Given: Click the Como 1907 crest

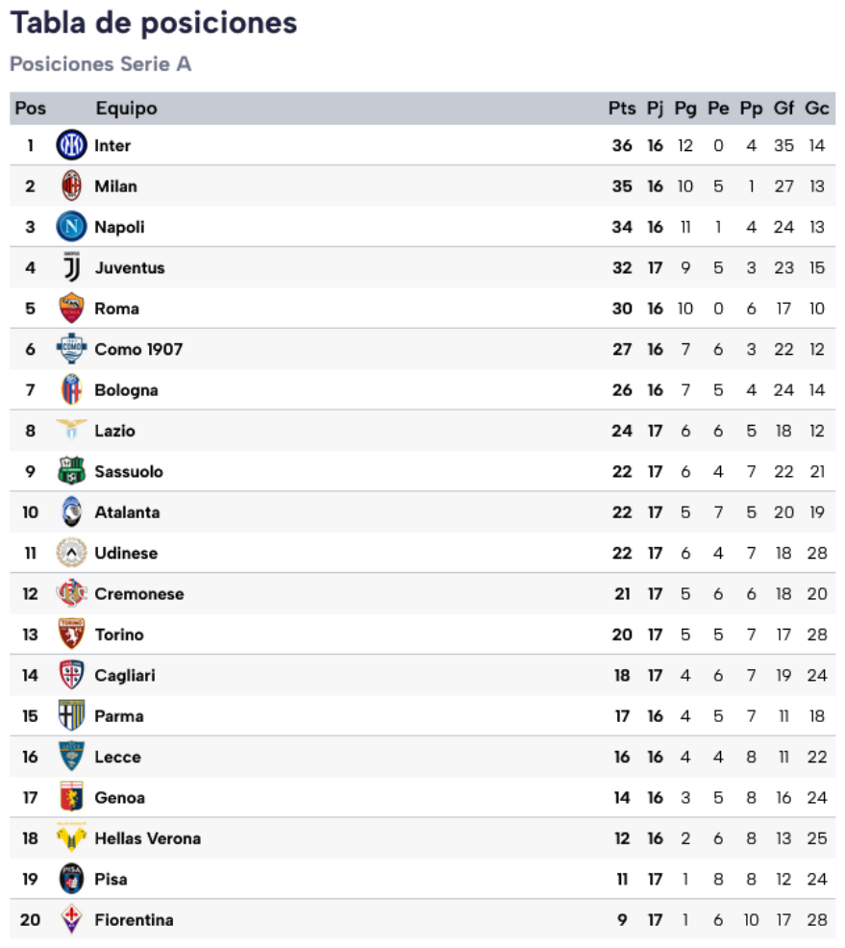Looking at the screenshot, I should (x=71, y=349).
